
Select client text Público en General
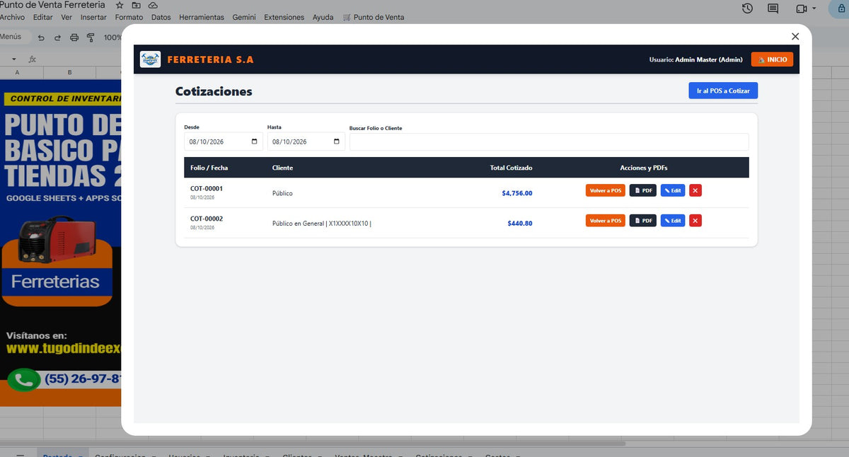coord(298,224)
